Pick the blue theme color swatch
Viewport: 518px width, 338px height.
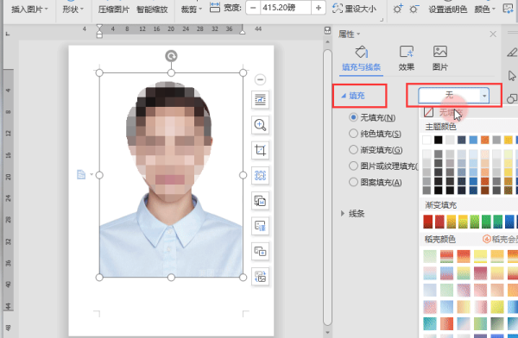tap(473, 140)
